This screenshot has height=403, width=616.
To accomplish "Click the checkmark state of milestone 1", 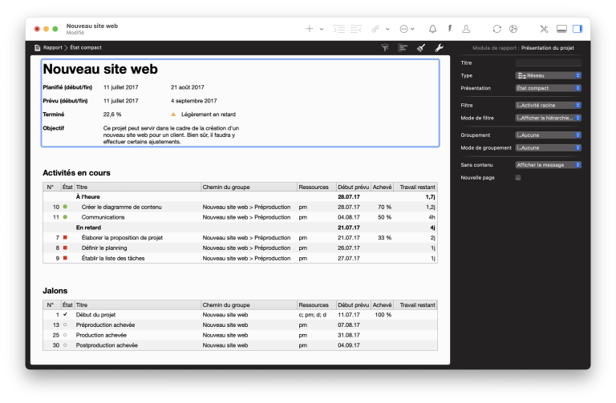I will point(65,314).
